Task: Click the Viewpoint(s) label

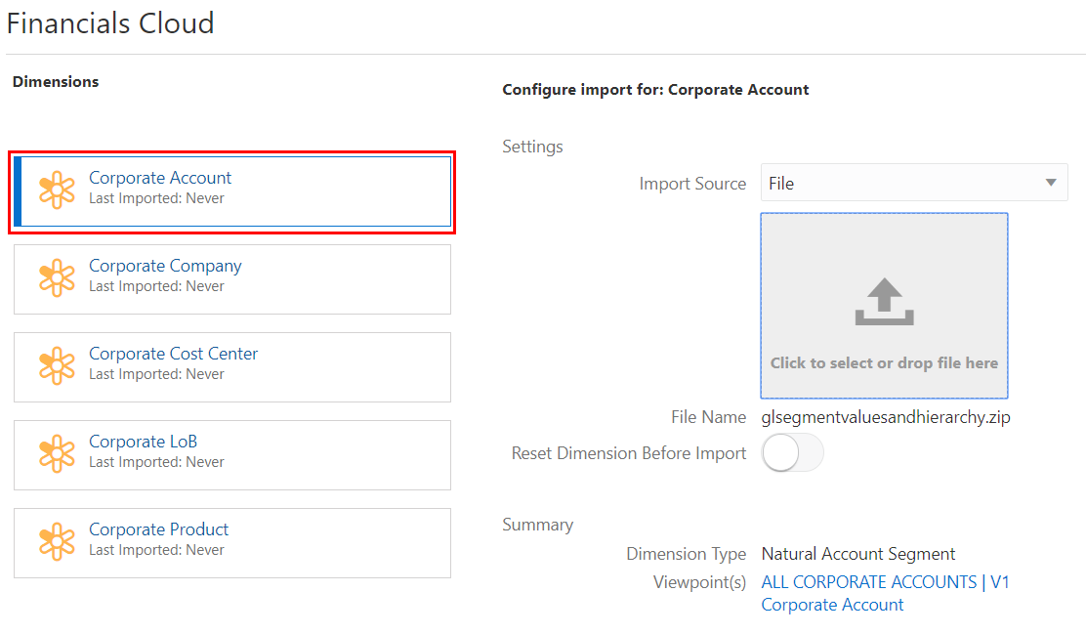Action: point(699,582)
